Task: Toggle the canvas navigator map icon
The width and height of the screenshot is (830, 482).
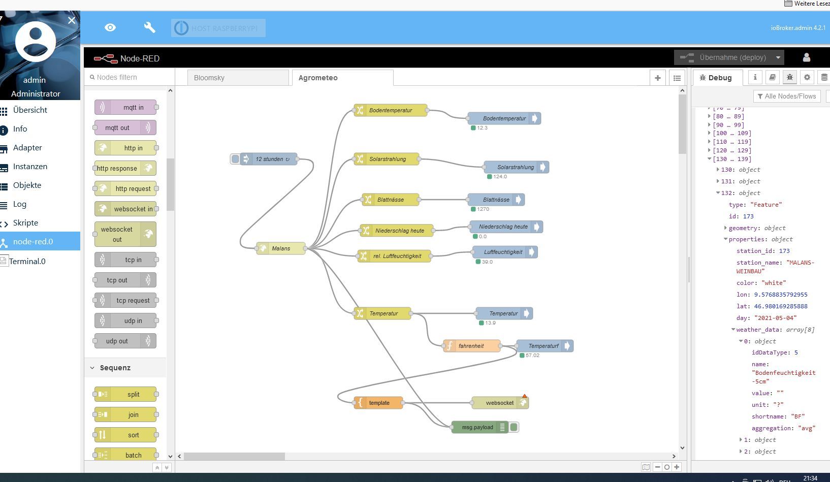Action: coord(646,467)
